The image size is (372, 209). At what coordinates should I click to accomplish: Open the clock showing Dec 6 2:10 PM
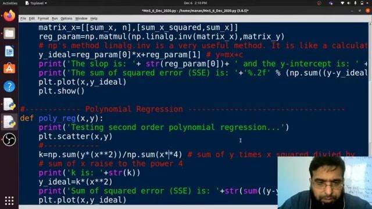coord(195,3)
